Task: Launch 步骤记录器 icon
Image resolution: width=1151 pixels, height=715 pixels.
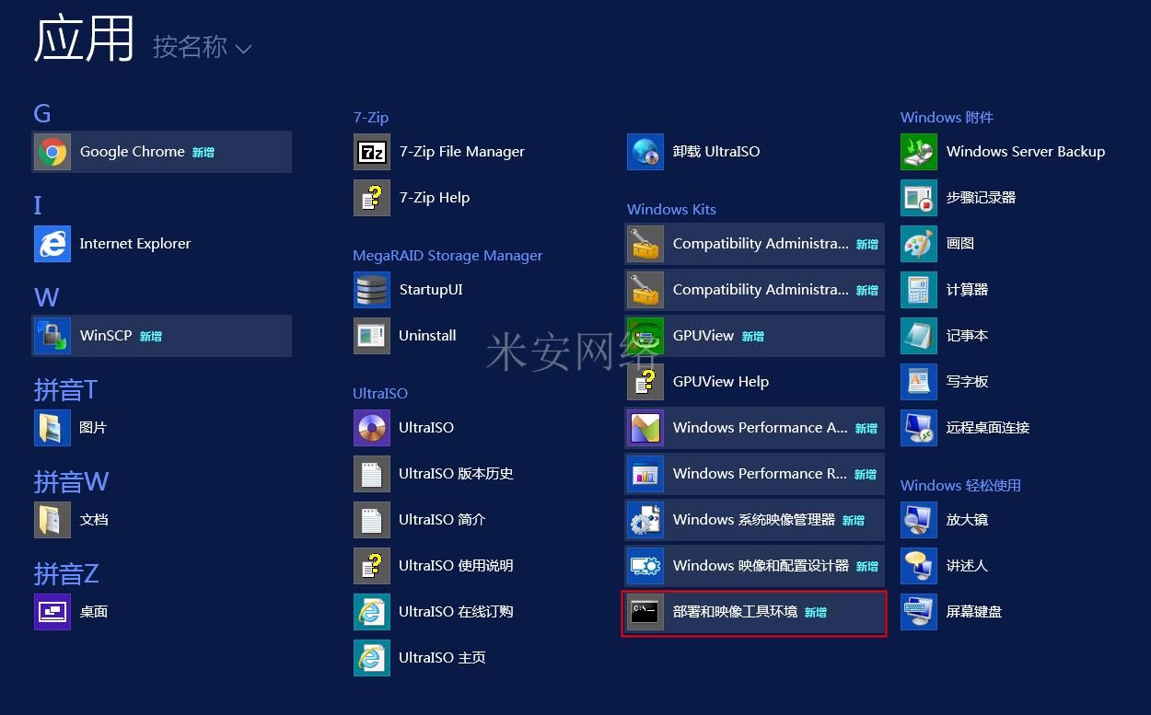Action: [x=919, y=198]
